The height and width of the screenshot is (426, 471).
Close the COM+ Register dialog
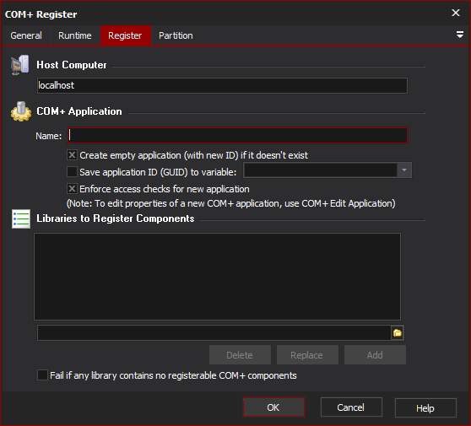456,13
